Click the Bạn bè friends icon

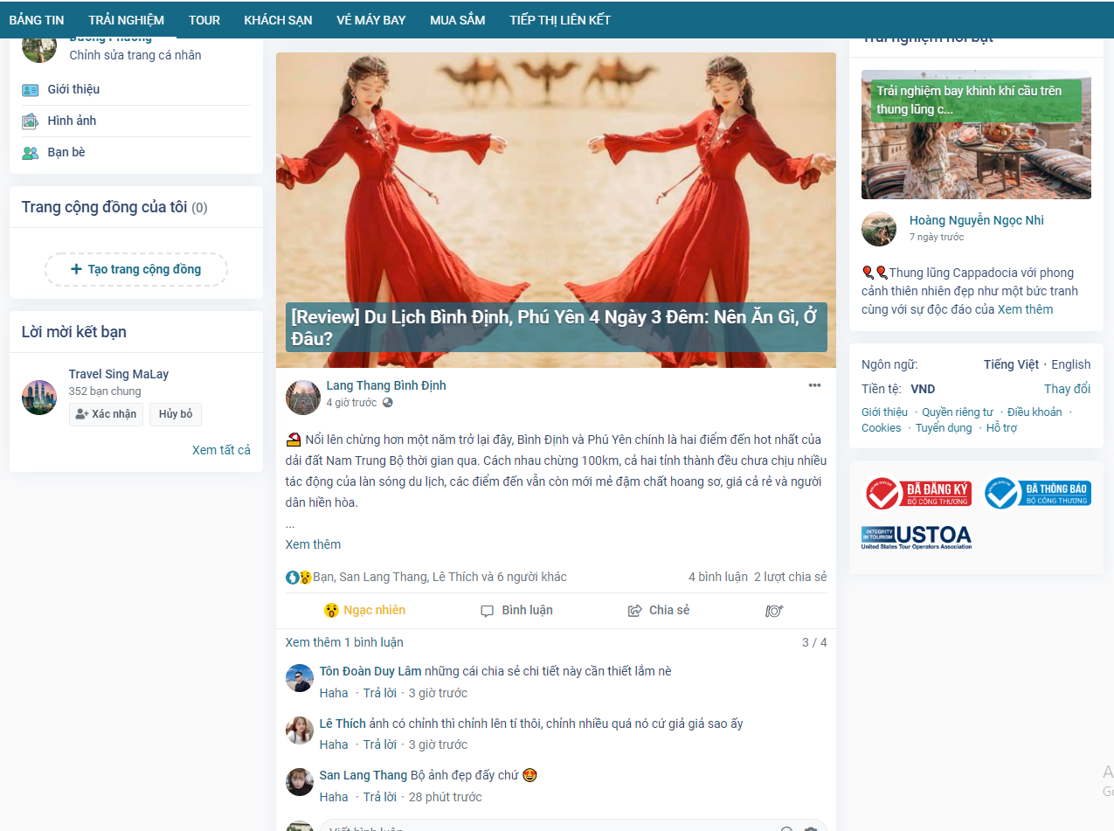coord(31,153)
